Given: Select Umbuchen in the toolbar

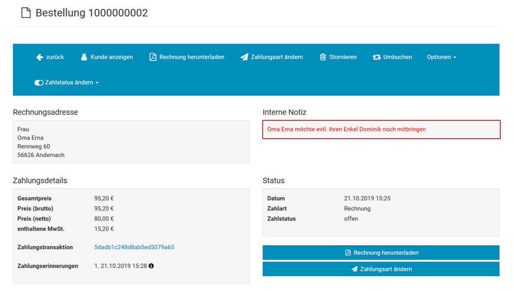Looking at the screenshot, I should pos(392,57).
